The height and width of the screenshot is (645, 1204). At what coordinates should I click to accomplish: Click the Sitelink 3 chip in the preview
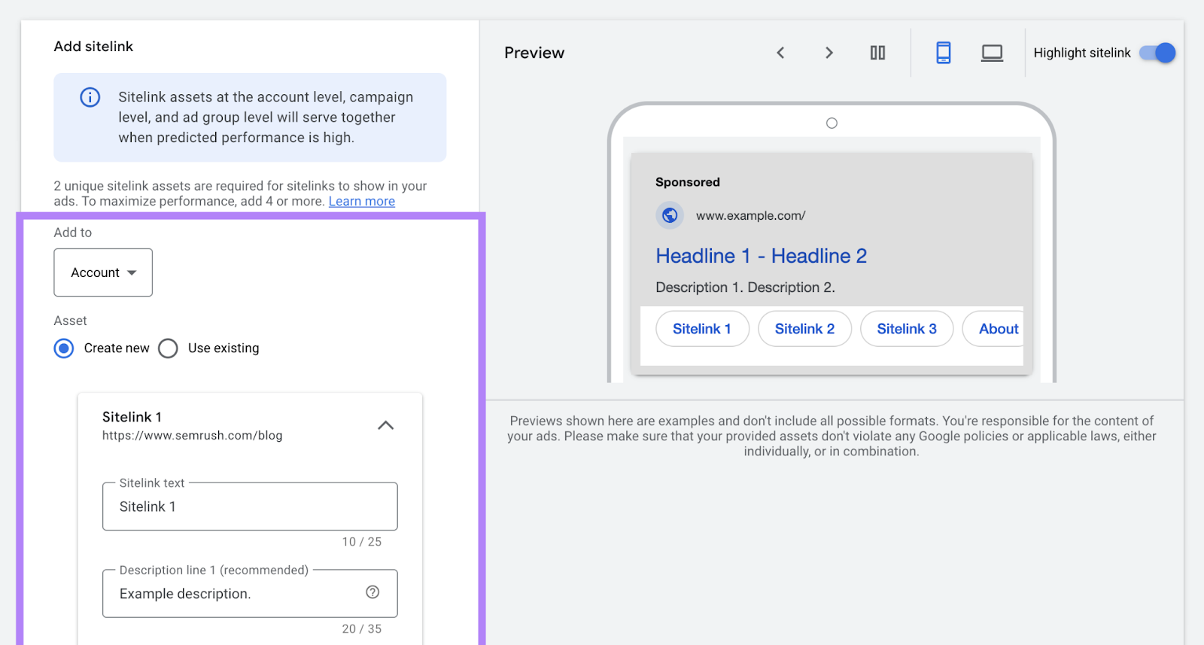[907, 329]
